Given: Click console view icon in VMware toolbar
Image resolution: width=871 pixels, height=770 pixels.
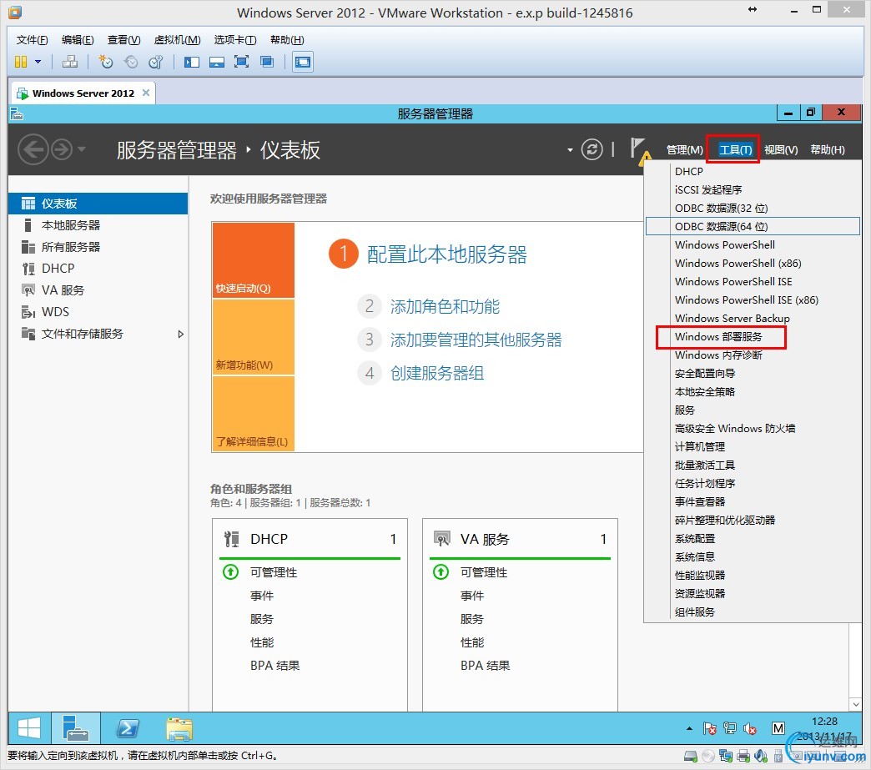Looking at the screenshot, I should (x=303, y=62).
